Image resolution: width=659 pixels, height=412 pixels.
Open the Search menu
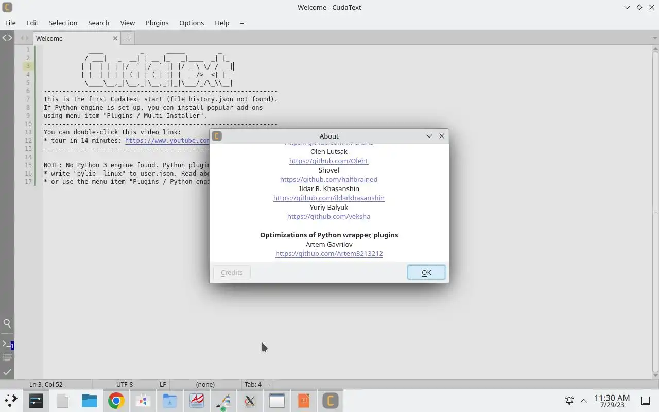click(x=98, y=23)
